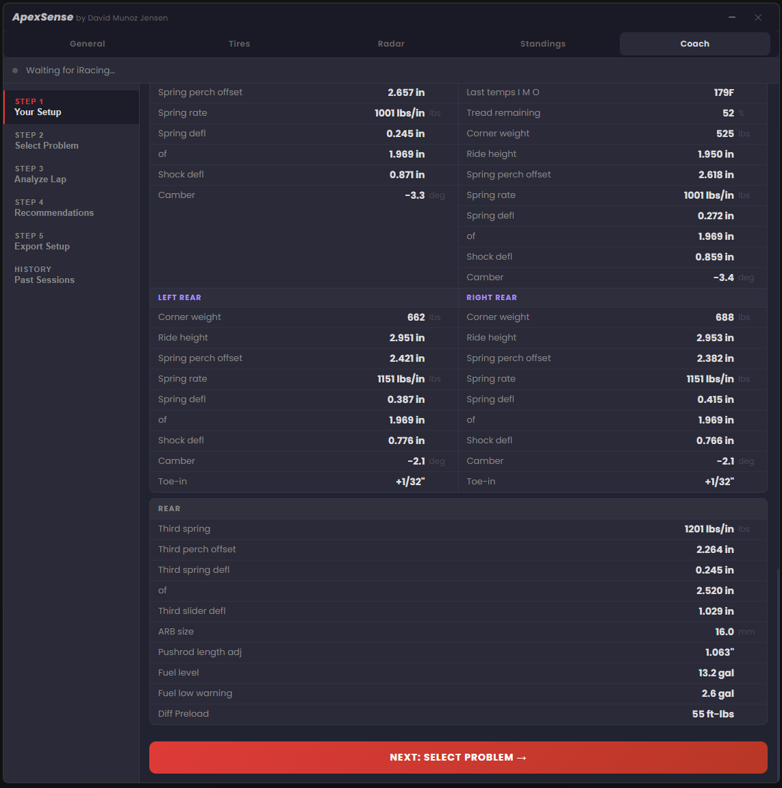This screenshot has height=788, width=782.
Task: Switch to the Radar tab
Action: (x=391, y=43)
